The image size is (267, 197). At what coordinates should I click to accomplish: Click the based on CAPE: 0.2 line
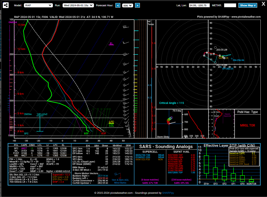[242, 153]
